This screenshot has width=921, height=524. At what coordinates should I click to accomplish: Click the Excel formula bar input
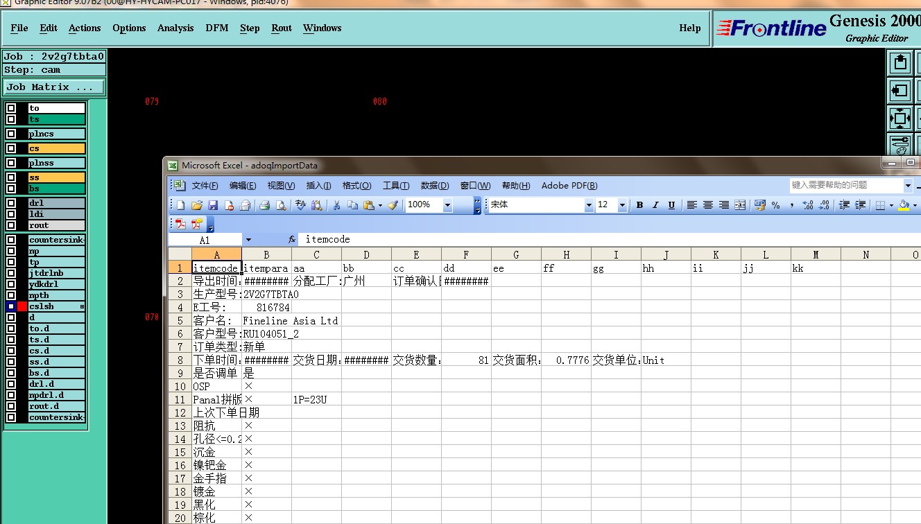(x=610, y=240)
